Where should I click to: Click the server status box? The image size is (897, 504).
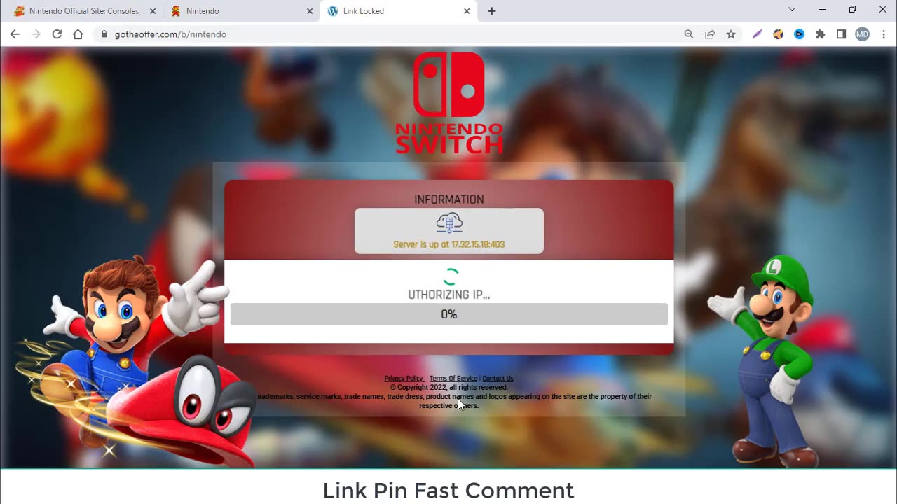click(449, 231)
